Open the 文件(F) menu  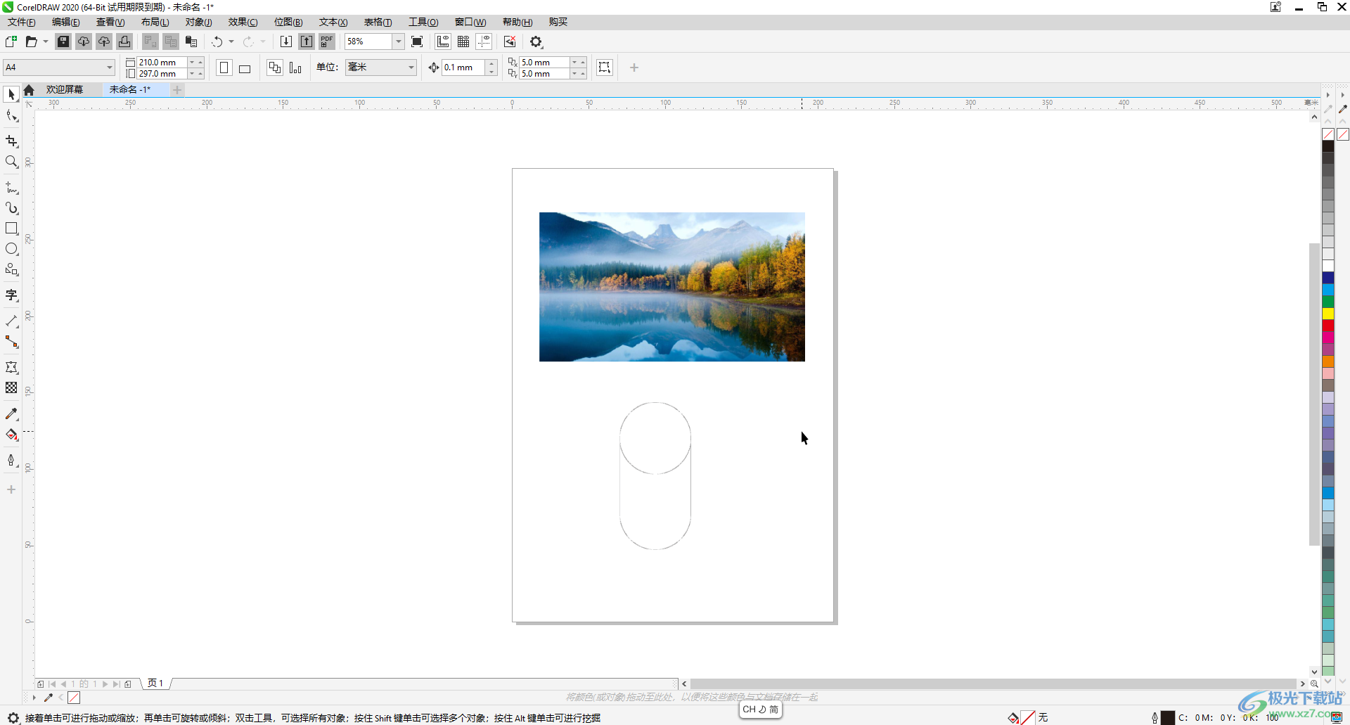pyautogui.click(x=22, y=22)
